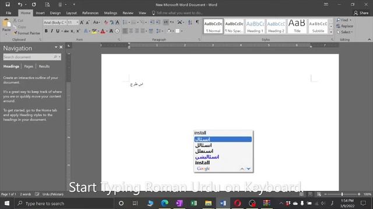Redo the last action
The height and width of the screenshot is (209, 373).
(34, 5)
